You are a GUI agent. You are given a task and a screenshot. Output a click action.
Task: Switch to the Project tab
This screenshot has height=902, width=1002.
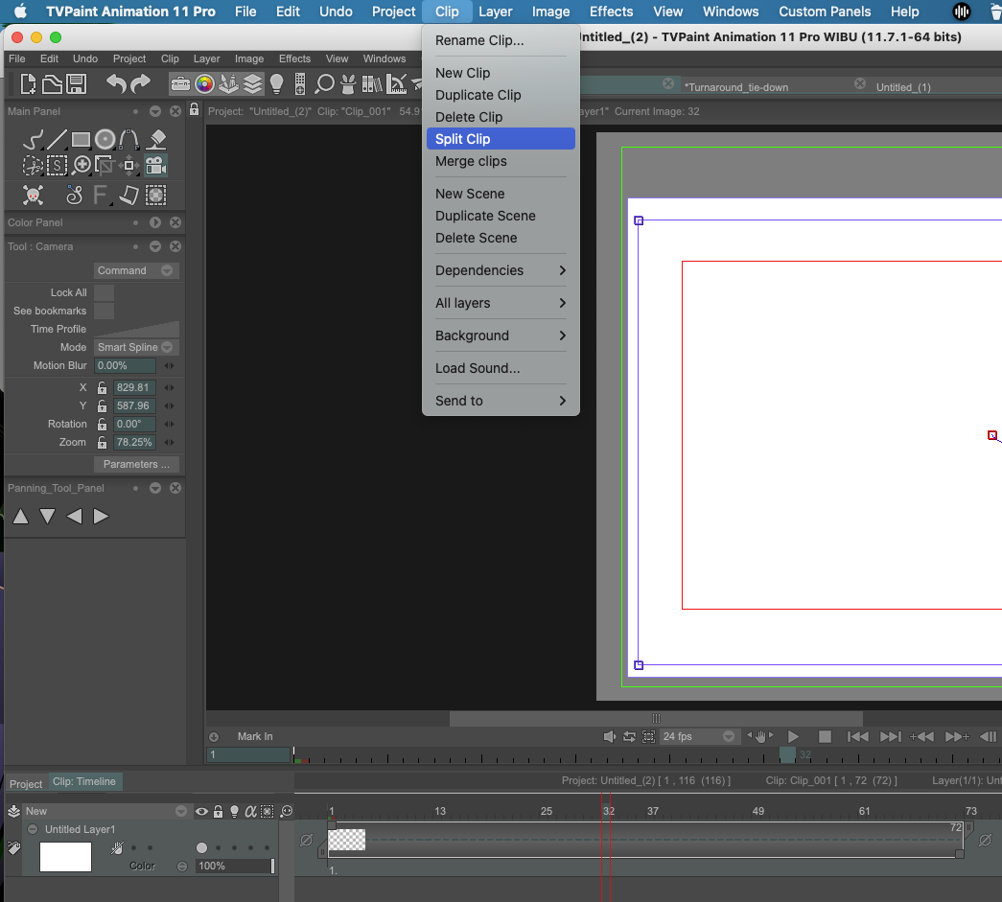tap(26, 784)
